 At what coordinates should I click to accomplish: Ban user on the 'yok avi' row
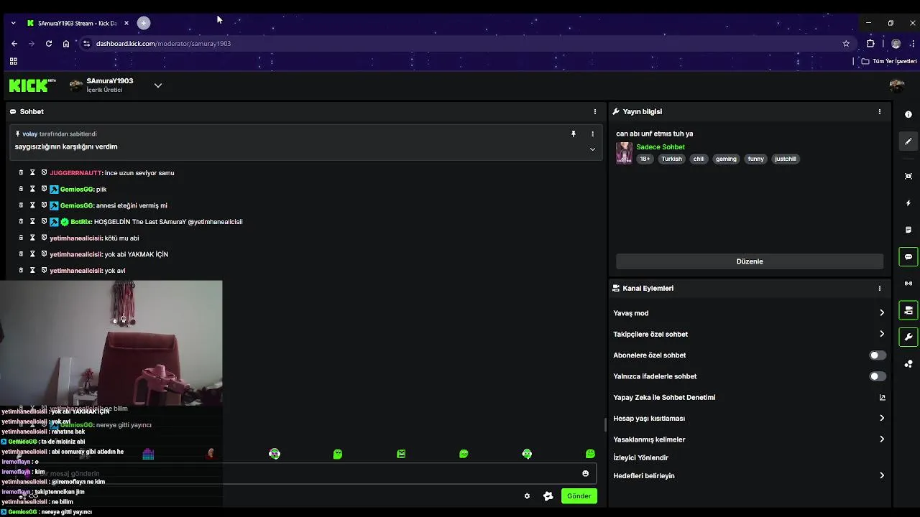tap(44, 271)
